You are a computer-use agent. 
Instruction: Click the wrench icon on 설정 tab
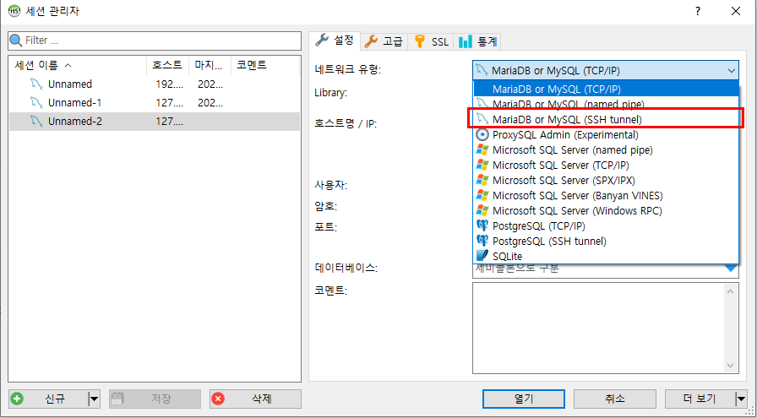(x=322, y=40)
